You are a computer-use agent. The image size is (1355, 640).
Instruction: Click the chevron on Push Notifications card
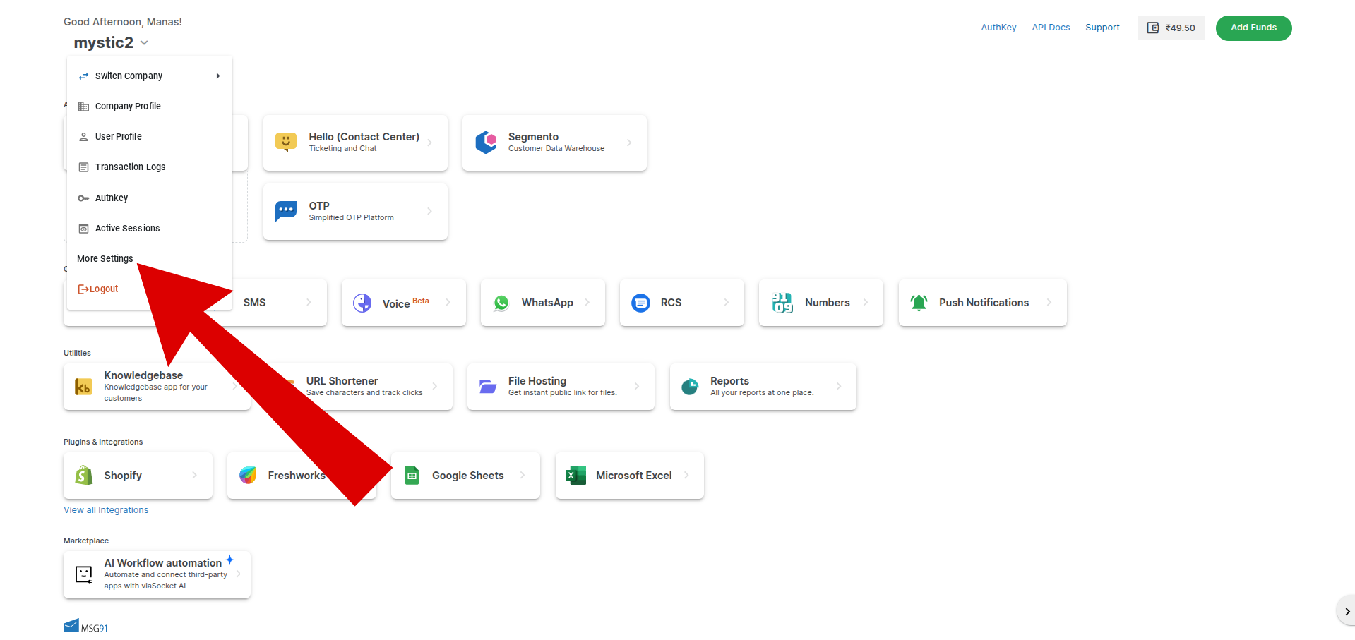(1049, 303)
